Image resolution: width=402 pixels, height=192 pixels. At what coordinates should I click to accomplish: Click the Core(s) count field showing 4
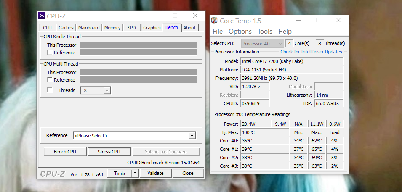click(289, 44)
